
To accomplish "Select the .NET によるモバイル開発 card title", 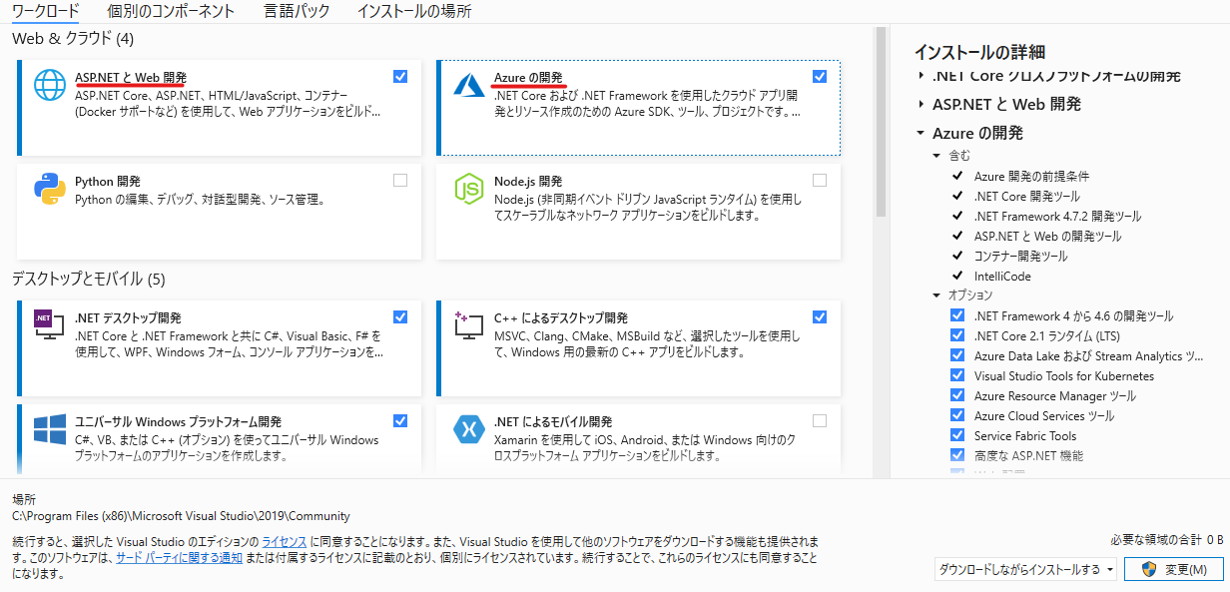I will pos(553,421).
